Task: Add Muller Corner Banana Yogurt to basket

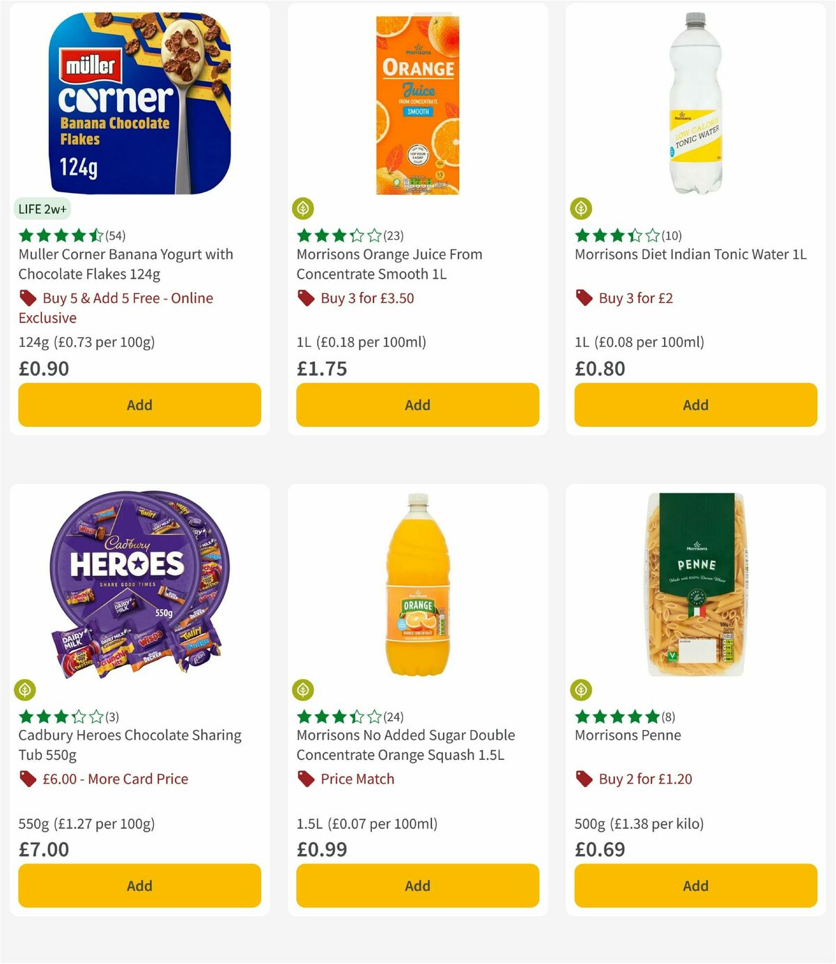Action: 139,405
